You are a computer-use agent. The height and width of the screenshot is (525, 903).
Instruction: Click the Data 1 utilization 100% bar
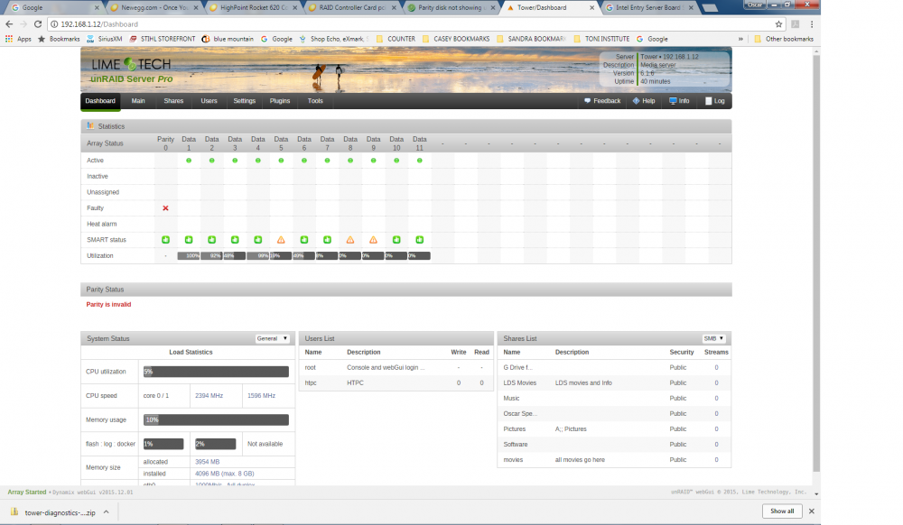(x=189, y=256)
